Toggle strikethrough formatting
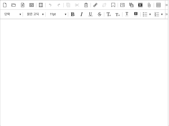 coord(99,14)
